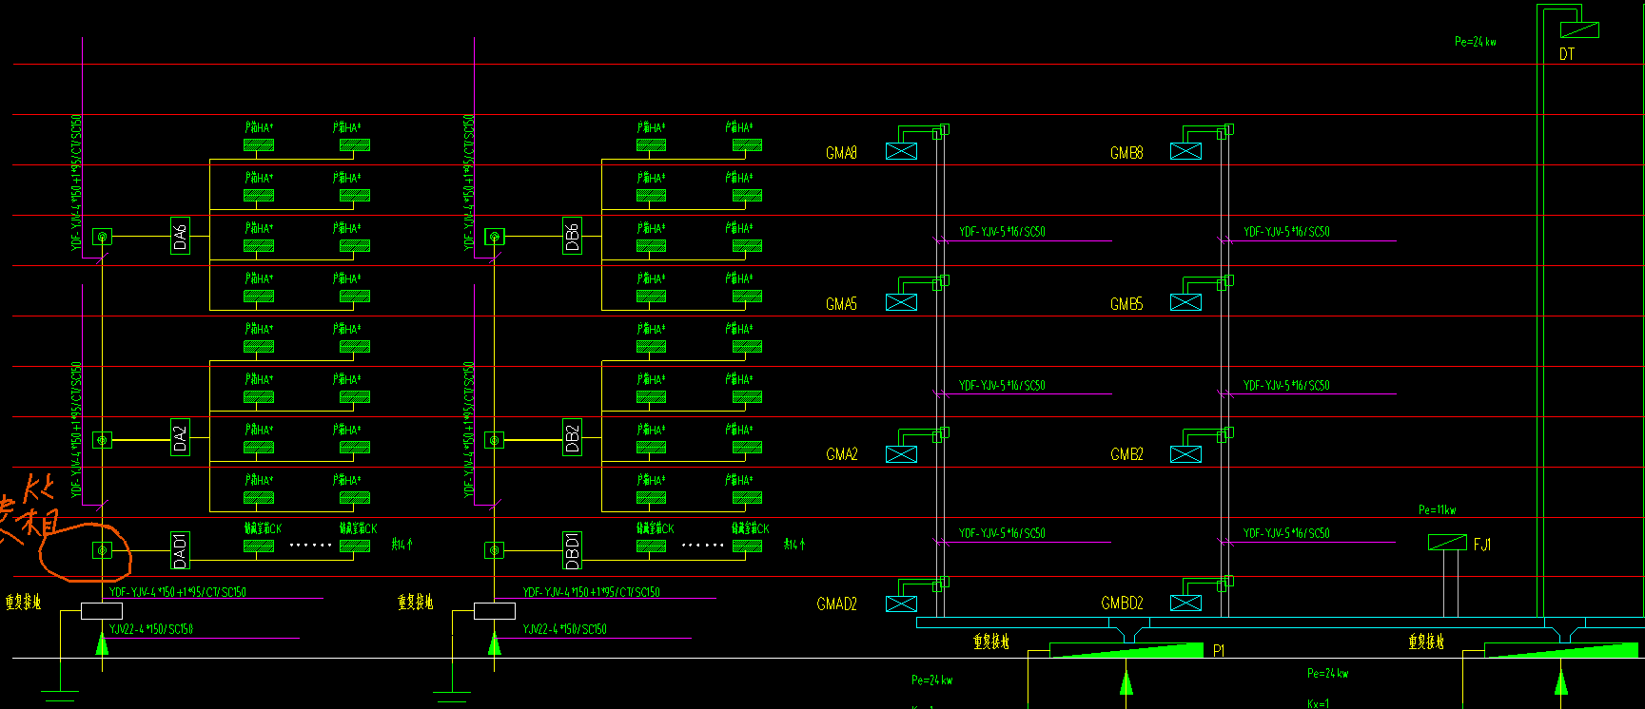Viewport: 1645px width, 709px height.
Task: Click the DA2 panel label
Action: [x=180, y=437]
